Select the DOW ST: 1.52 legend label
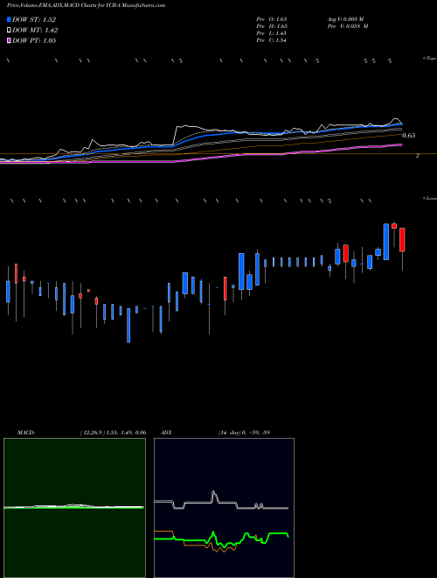Viewport: 437px width, 578px height. click(34, 19)
